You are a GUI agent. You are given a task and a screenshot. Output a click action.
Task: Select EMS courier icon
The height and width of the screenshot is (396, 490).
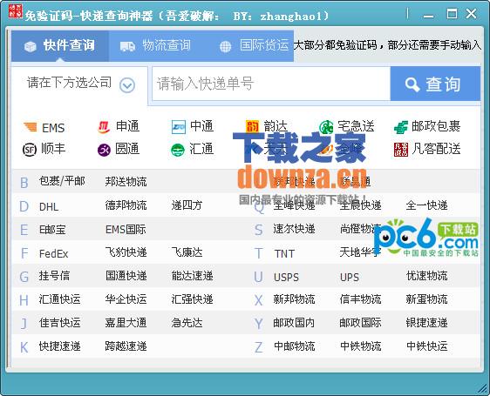[31, 127]
